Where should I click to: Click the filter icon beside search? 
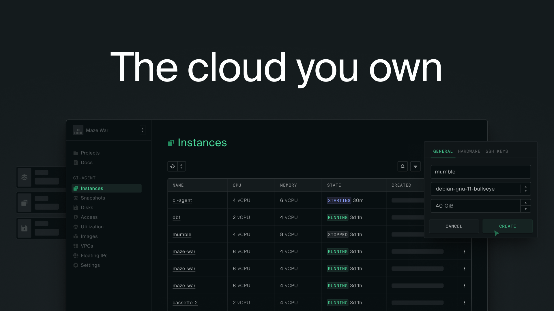(x=415, y=166)
